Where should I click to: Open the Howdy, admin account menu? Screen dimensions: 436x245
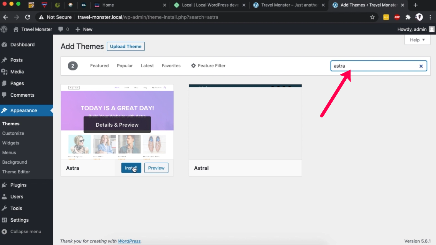click(416, 29)
